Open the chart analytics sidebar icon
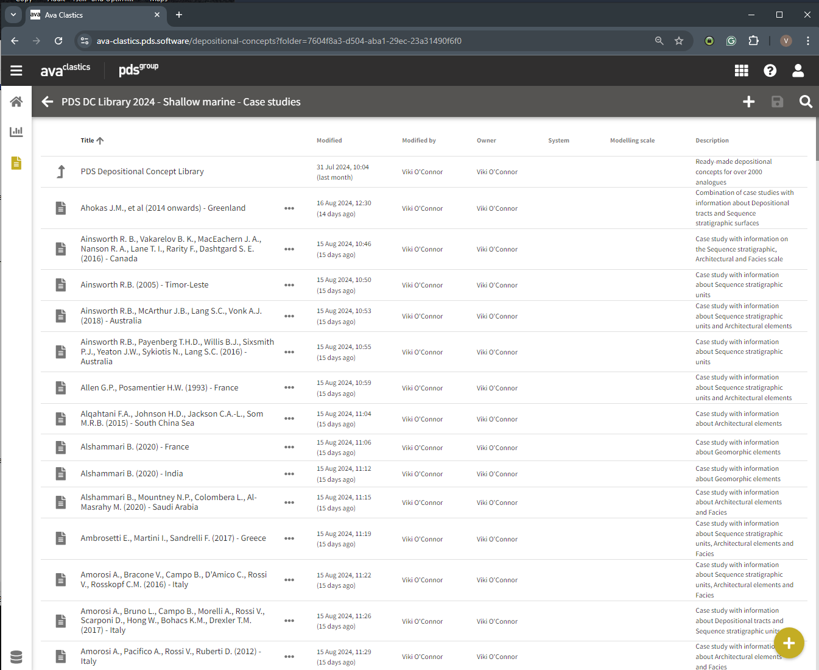Viewport: 819px width, 670px height. coord(16,132)
